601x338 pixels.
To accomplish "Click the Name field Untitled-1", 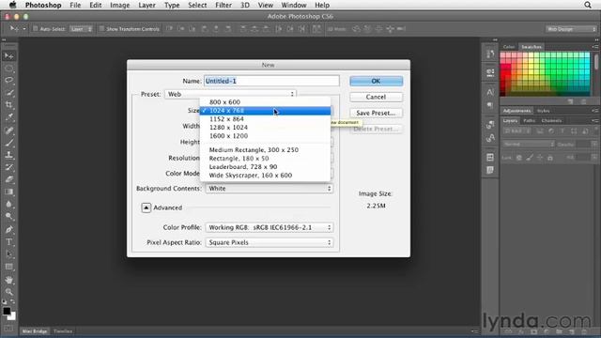I will coord(271,81).
